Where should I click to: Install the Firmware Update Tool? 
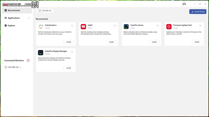click(197, 42)
